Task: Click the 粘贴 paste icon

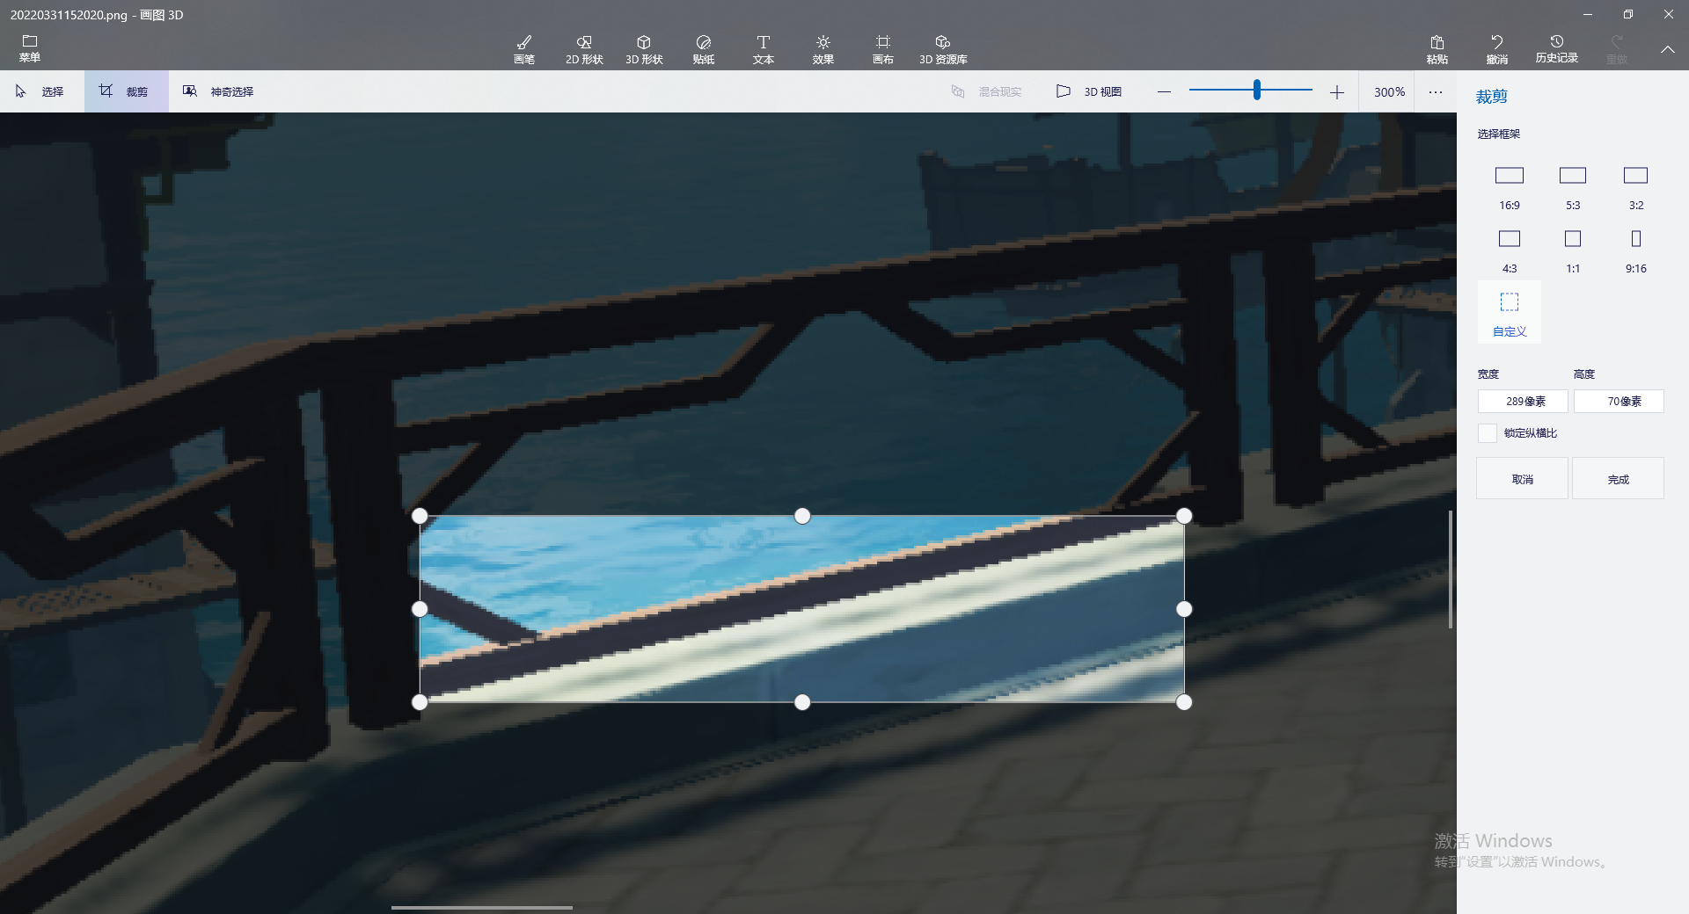Action: pos(1437,49)
